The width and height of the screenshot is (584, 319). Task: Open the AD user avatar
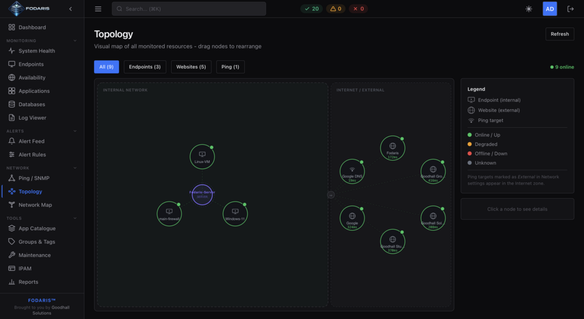[x=550, y=9]
